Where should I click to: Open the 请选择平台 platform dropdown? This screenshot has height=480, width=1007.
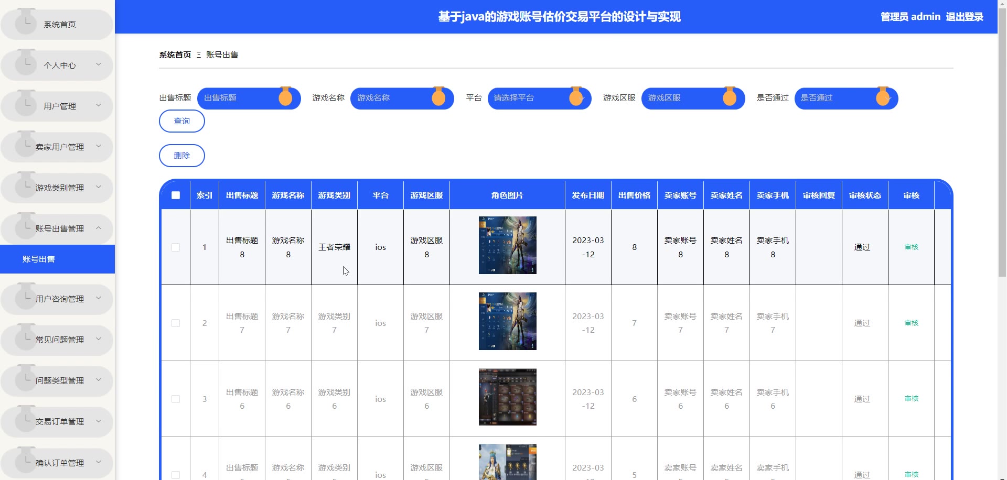coord(539,99)
